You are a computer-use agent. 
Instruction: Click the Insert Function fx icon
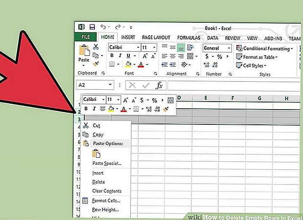coord(159,85)
